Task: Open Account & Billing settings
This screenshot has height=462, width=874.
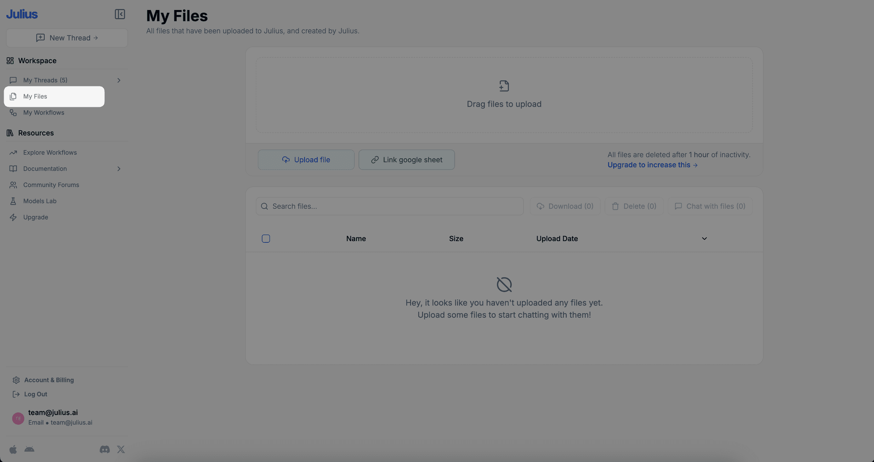Action: pyautogui.click(x=49, y=380)
